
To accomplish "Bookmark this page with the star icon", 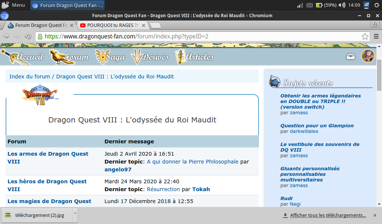I will (x=365, y=37).
